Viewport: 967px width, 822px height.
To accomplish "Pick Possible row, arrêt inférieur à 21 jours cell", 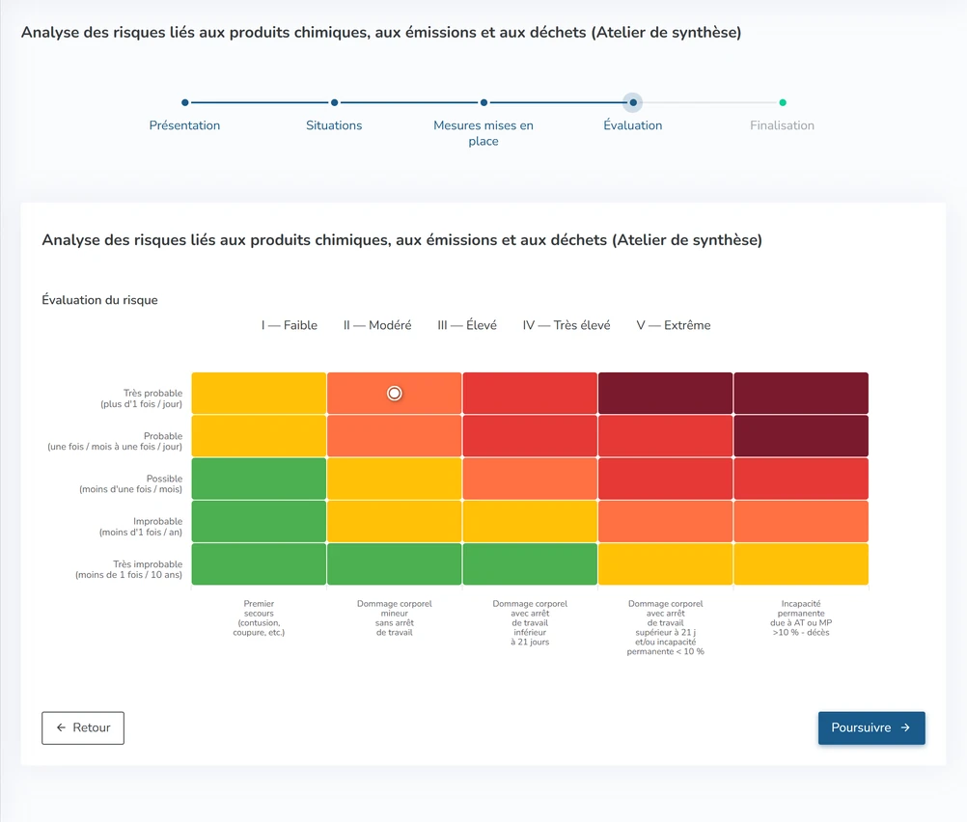I will (530, 479).
